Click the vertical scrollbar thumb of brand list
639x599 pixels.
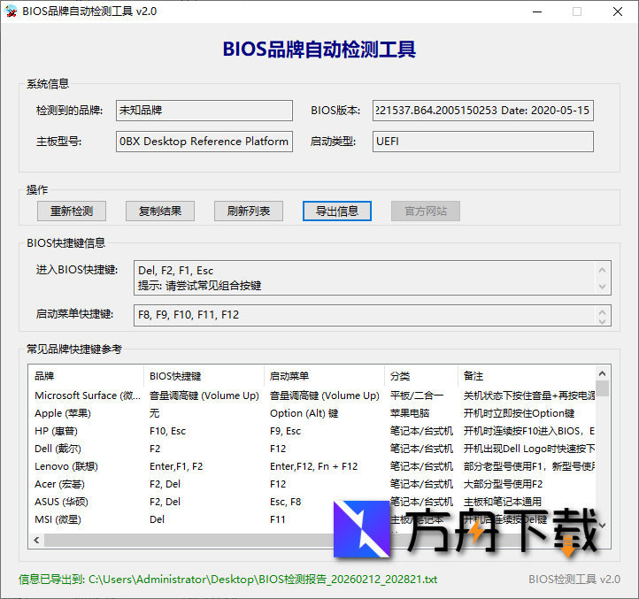tap(603, 388)
